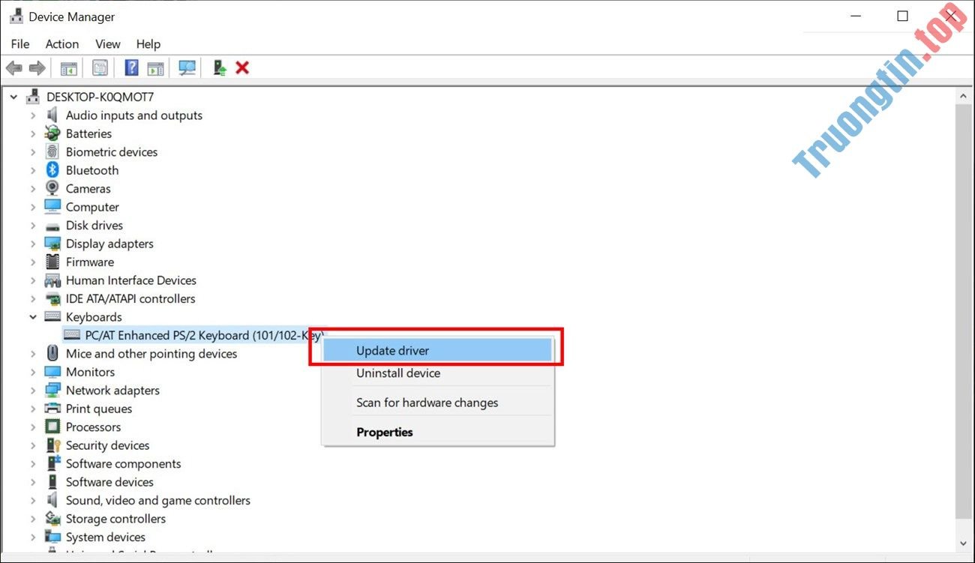Click the Bluetooth device category icon
Image resolution: width=975 pixels, height=563 pixels.
(52, 170)
